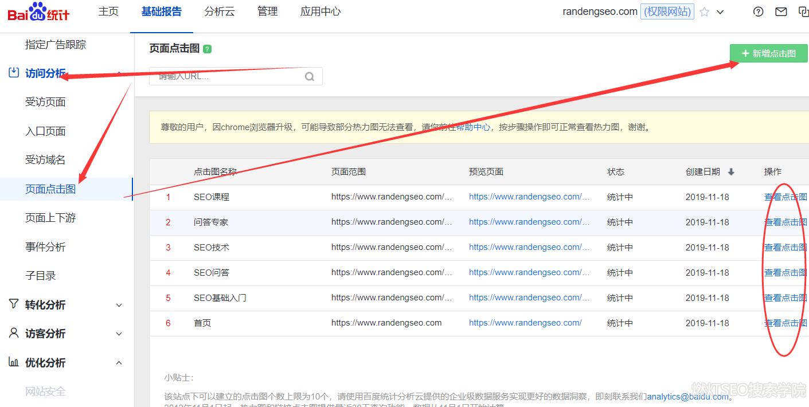The width and height of the screenshot is (809, 407).
Task: Click the randengseo.com site name
Action: pos(600,11)
